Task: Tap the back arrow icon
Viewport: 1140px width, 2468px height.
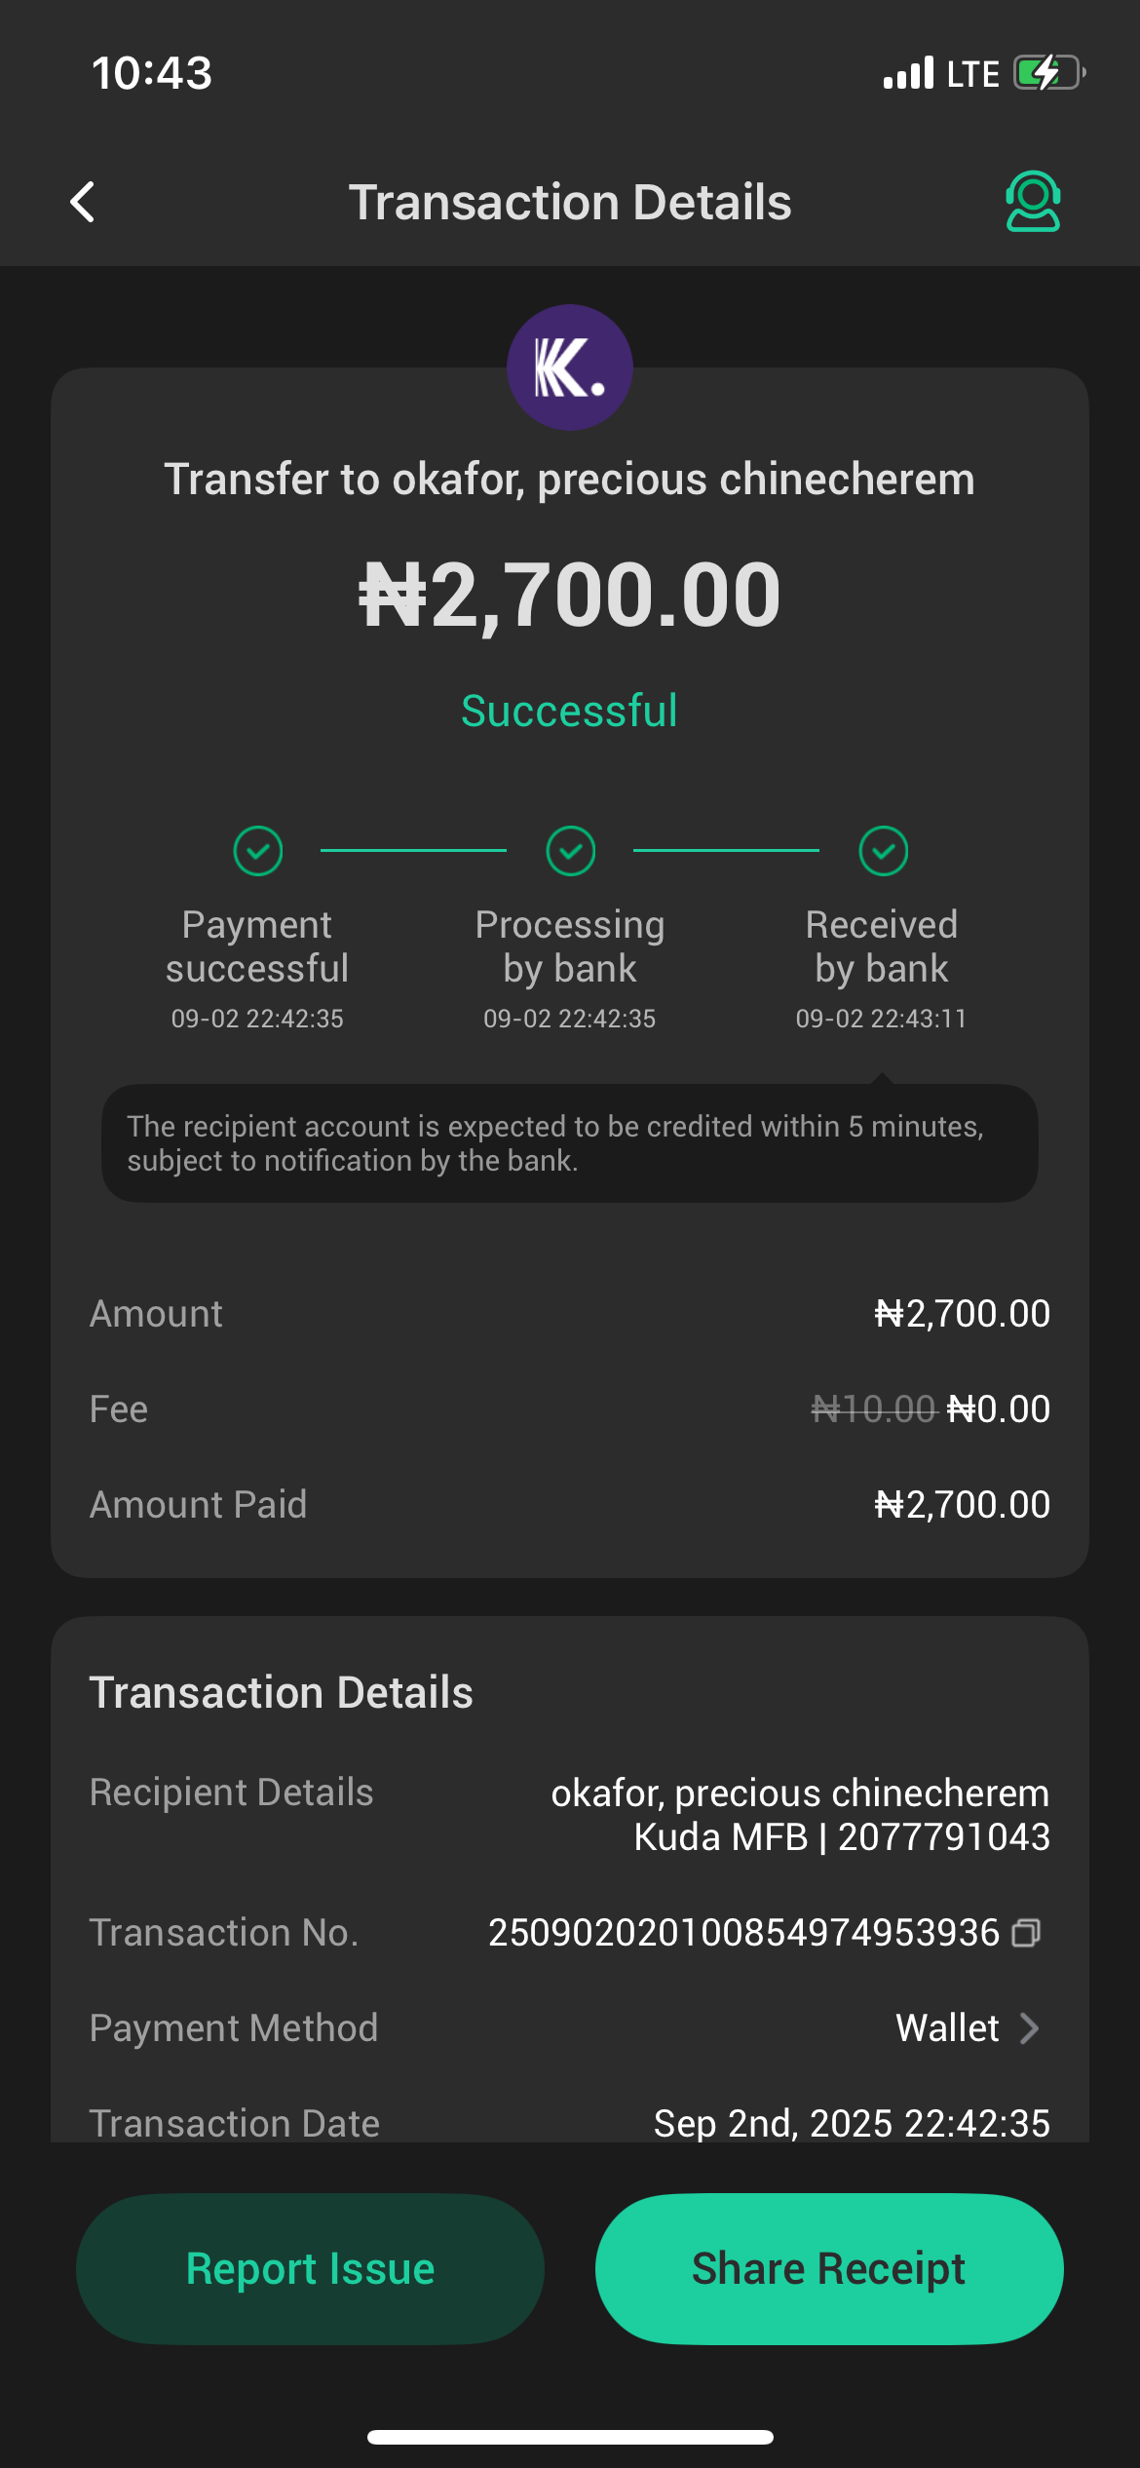Action: (84, 202)
